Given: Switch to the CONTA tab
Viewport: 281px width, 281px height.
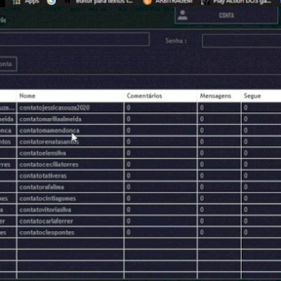Looking at the screenshot, I should click(226, 15).
